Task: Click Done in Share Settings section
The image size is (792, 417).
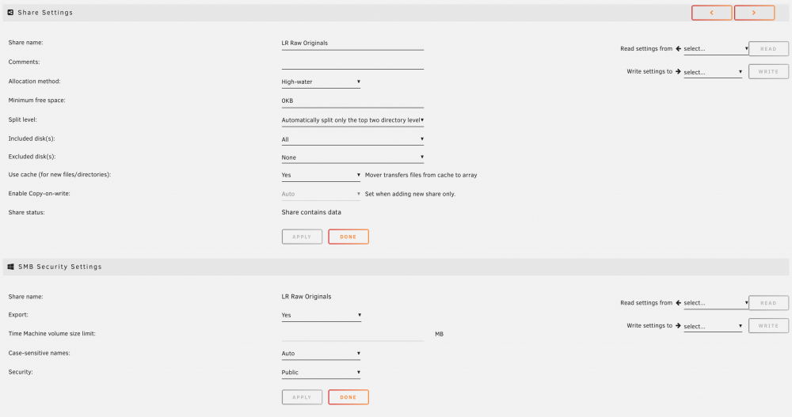Action: [348, 237]
